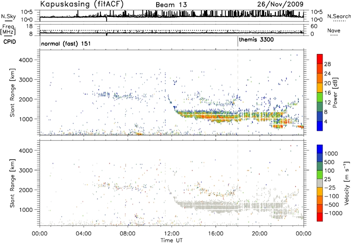
Task: Select the "Beam 13" header label
Action: [171, 5]
